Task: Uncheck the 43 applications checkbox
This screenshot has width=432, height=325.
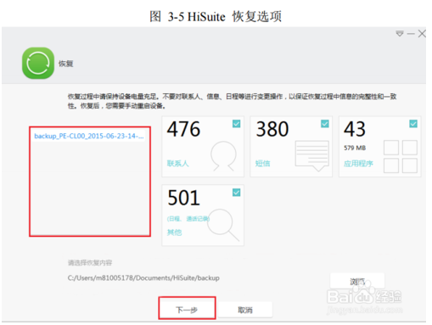Action: (x=413, y=124)
